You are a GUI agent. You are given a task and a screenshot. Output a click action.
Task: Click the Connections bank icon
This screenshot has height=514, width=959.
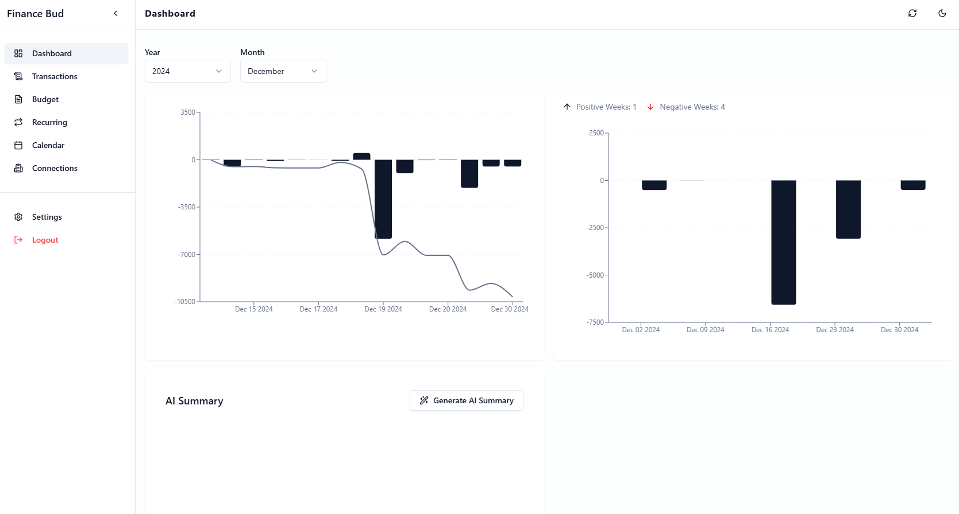(x=18, y=168)
